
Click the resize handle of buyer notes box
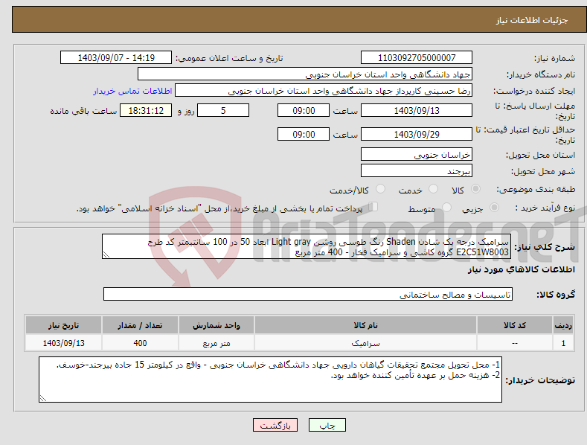43,398
